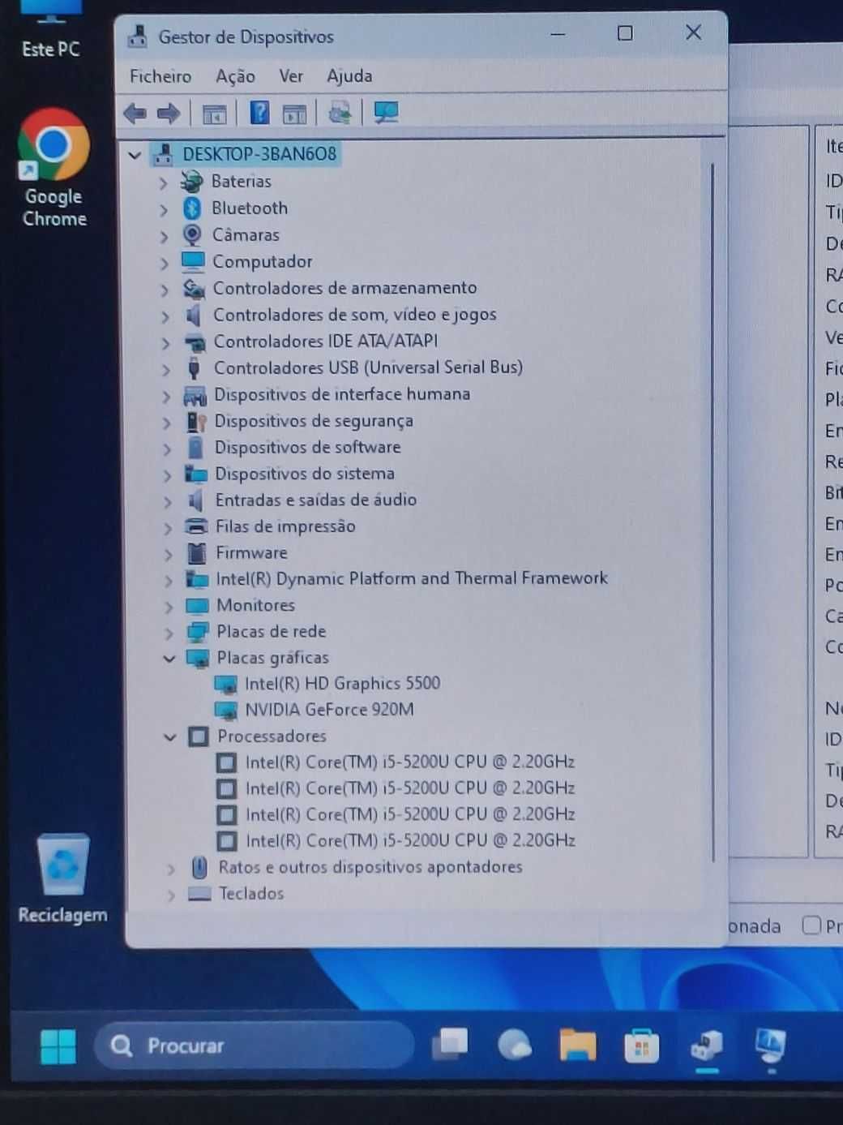Select 'Controladores IDE ATA/ATAPI'
The width and height of the screenshot is (843, 1125).
tap(325, 341)
